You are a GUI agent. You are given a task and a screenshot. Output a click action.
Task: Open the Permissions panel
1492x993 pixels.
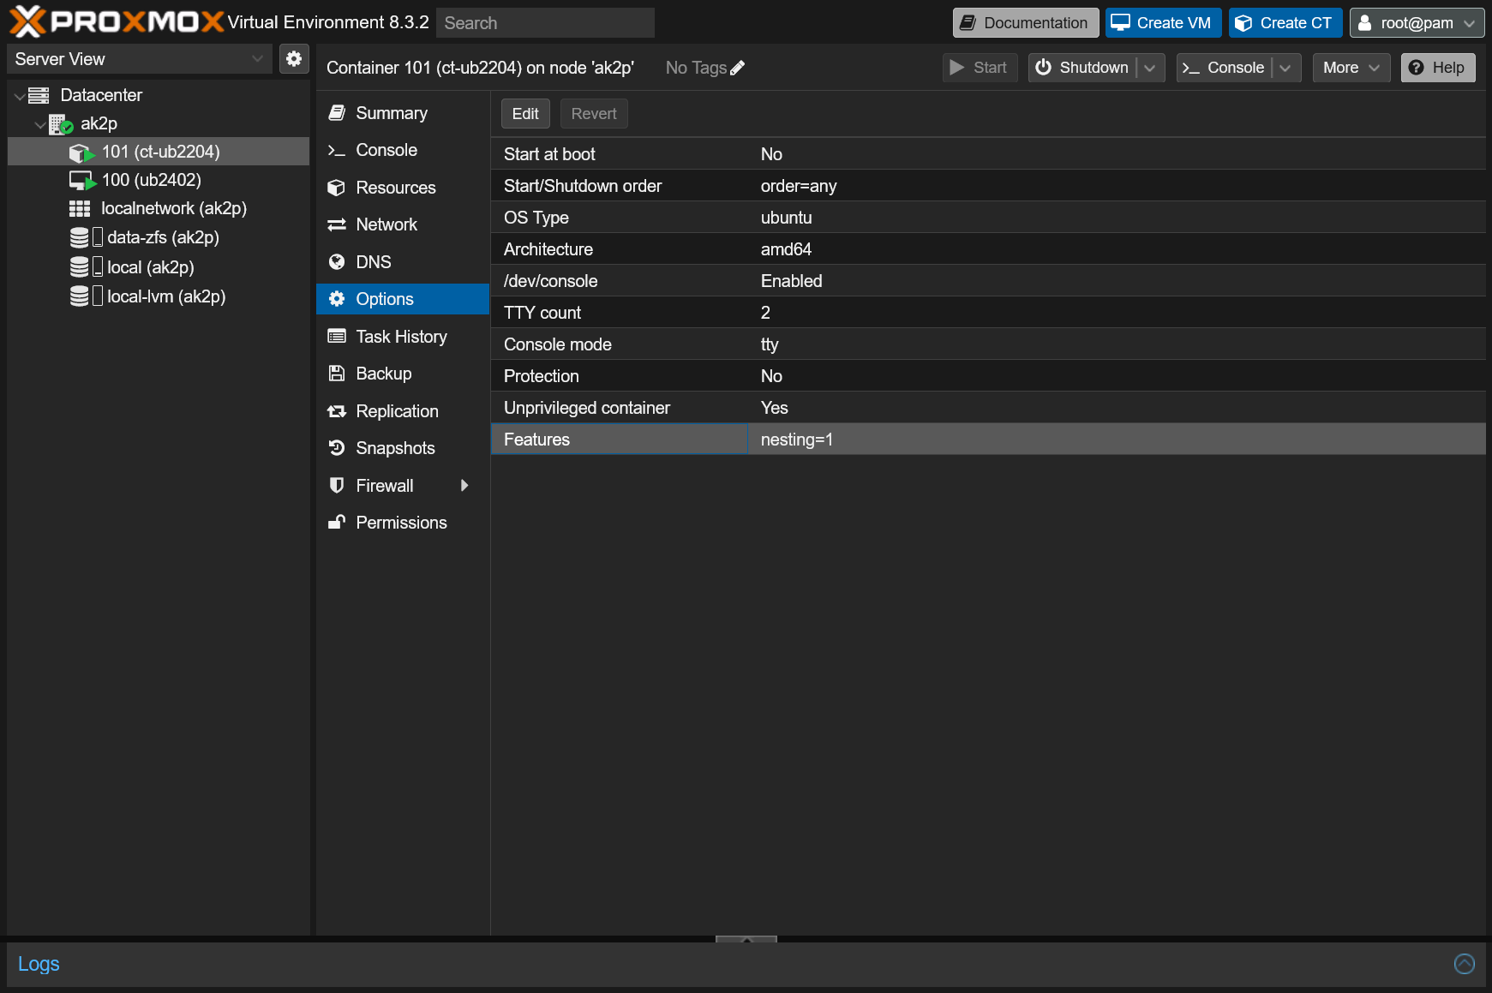401,522
